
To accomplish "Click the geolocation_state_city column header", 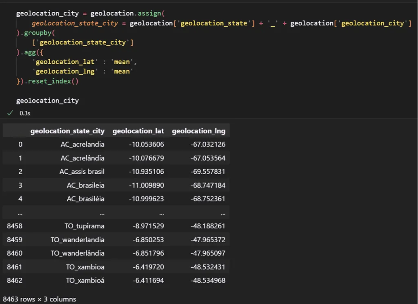I will [x=67, y=131].
